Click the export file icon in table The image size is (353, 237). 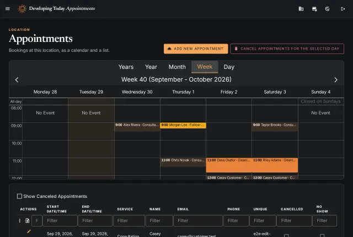pos(27,220)
